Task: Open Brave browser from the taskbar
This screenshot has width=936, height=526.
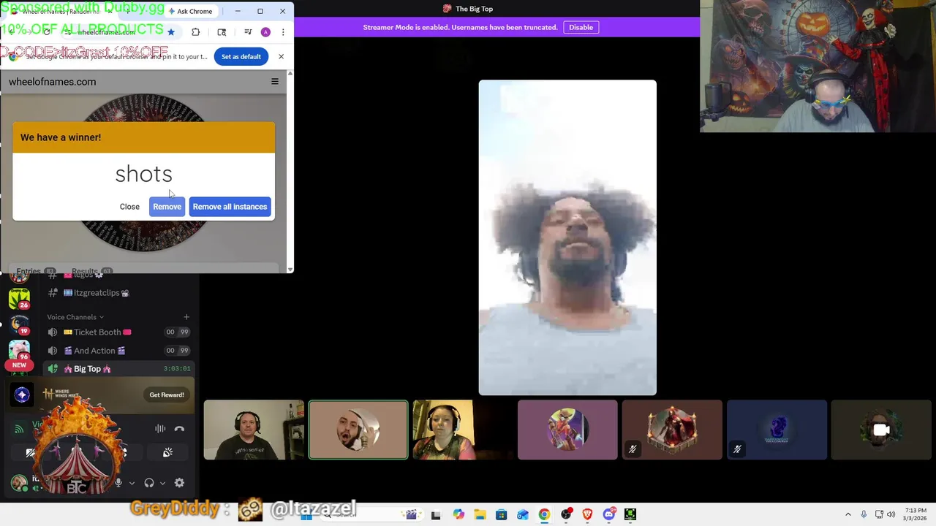Action: 587,515
